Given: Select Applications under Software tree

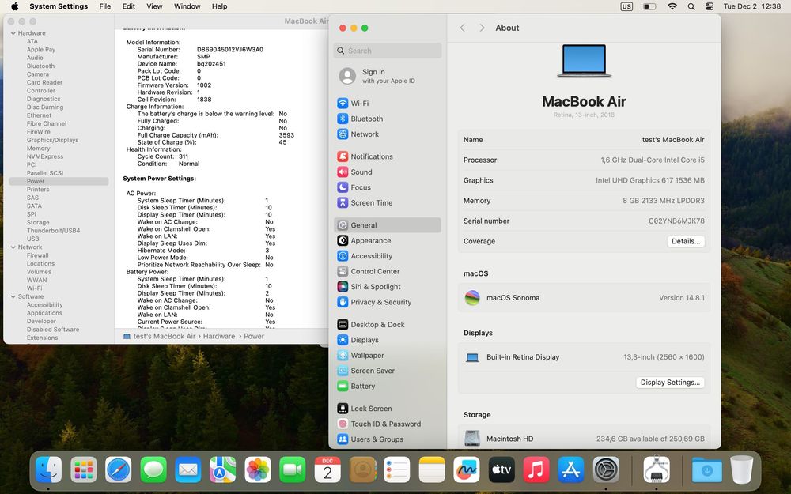Looking at the screenshot, I should (x=44, y=313).
